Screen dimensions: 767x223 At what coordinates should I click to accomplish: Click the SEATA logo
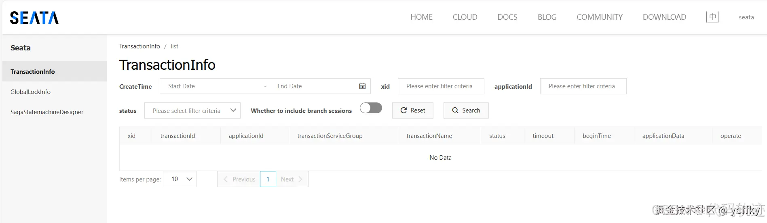click(x=34, y=18)
